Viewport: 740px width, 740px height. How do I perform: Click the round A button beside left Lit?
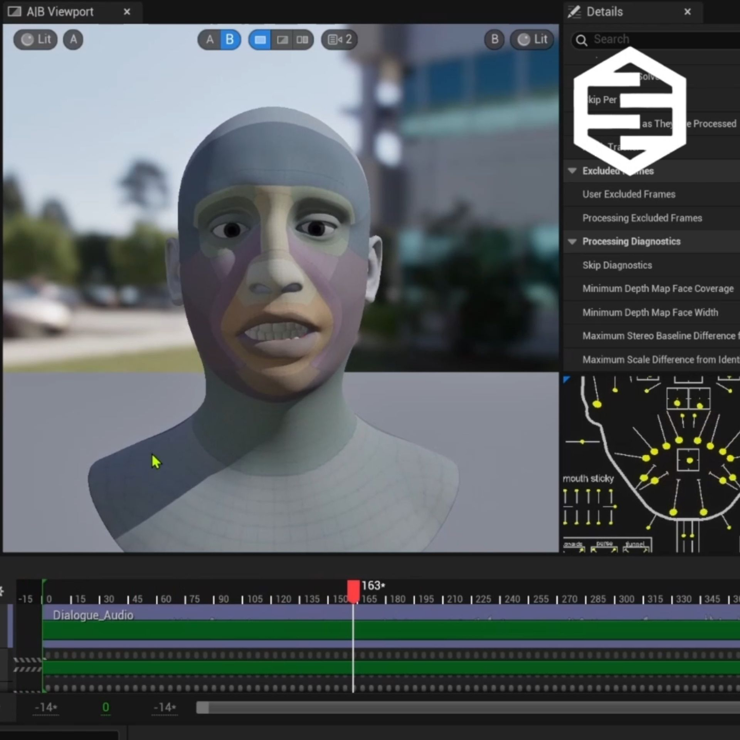coord(73,40)
